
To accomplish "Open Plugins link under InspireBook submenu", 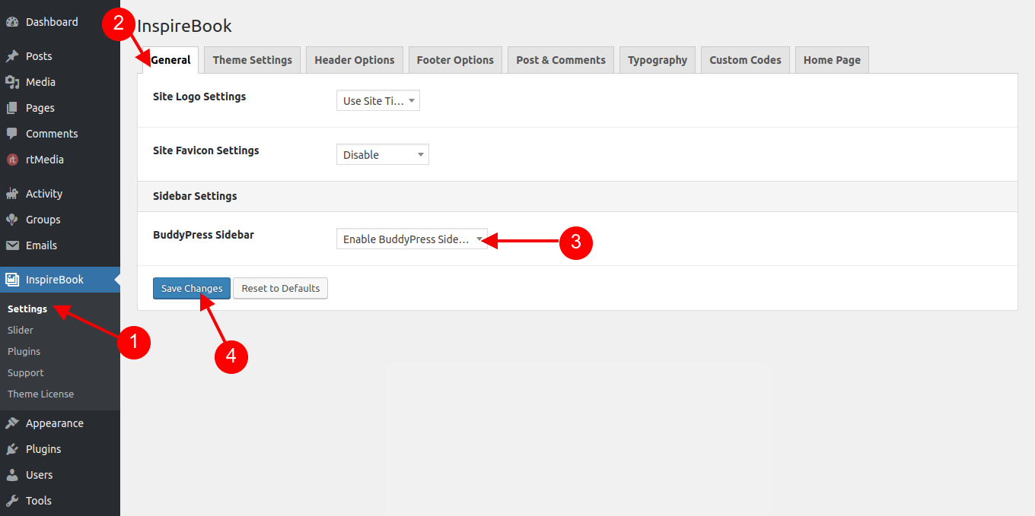I will click(x=24, y=352).
